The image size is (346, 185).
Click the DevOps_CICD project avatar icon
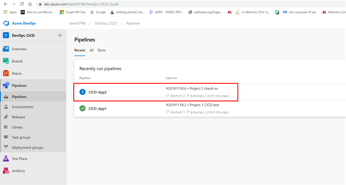[x=6, y=35]
